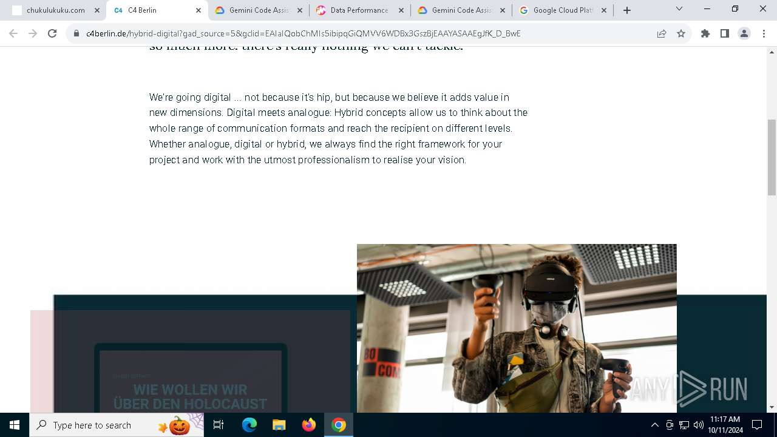Viewport: 777px width, 437px height.
Task: Open Task View on the taskbar
Action: coord(219,425)
